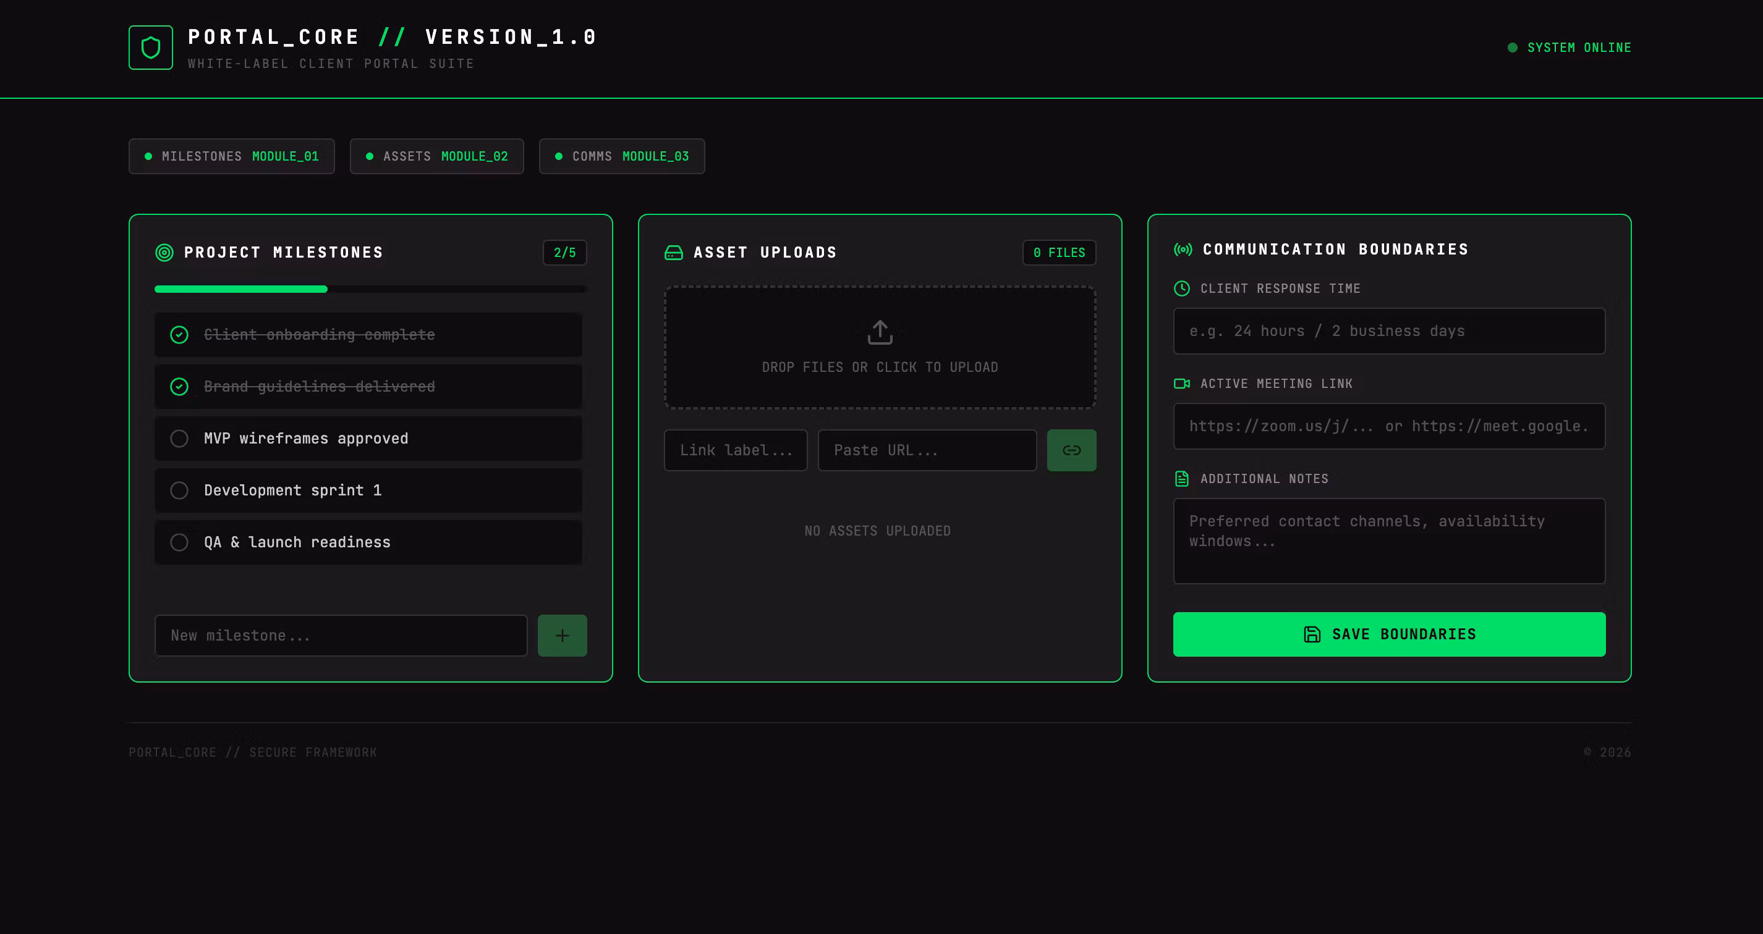Click the shield logo icon in header

[151, 47]
